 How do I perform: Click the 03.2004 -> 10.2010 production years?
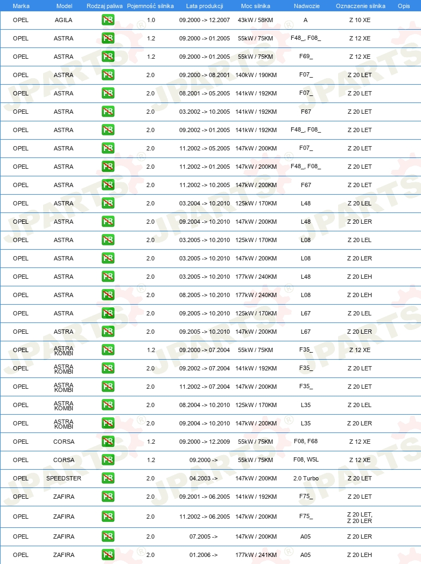click(x=205, y=204)
